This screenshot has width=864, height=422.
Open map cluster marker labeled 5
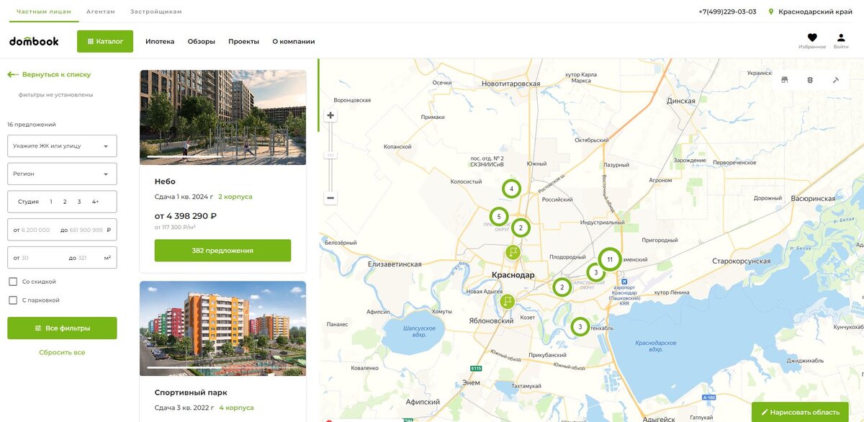point(499,216)
